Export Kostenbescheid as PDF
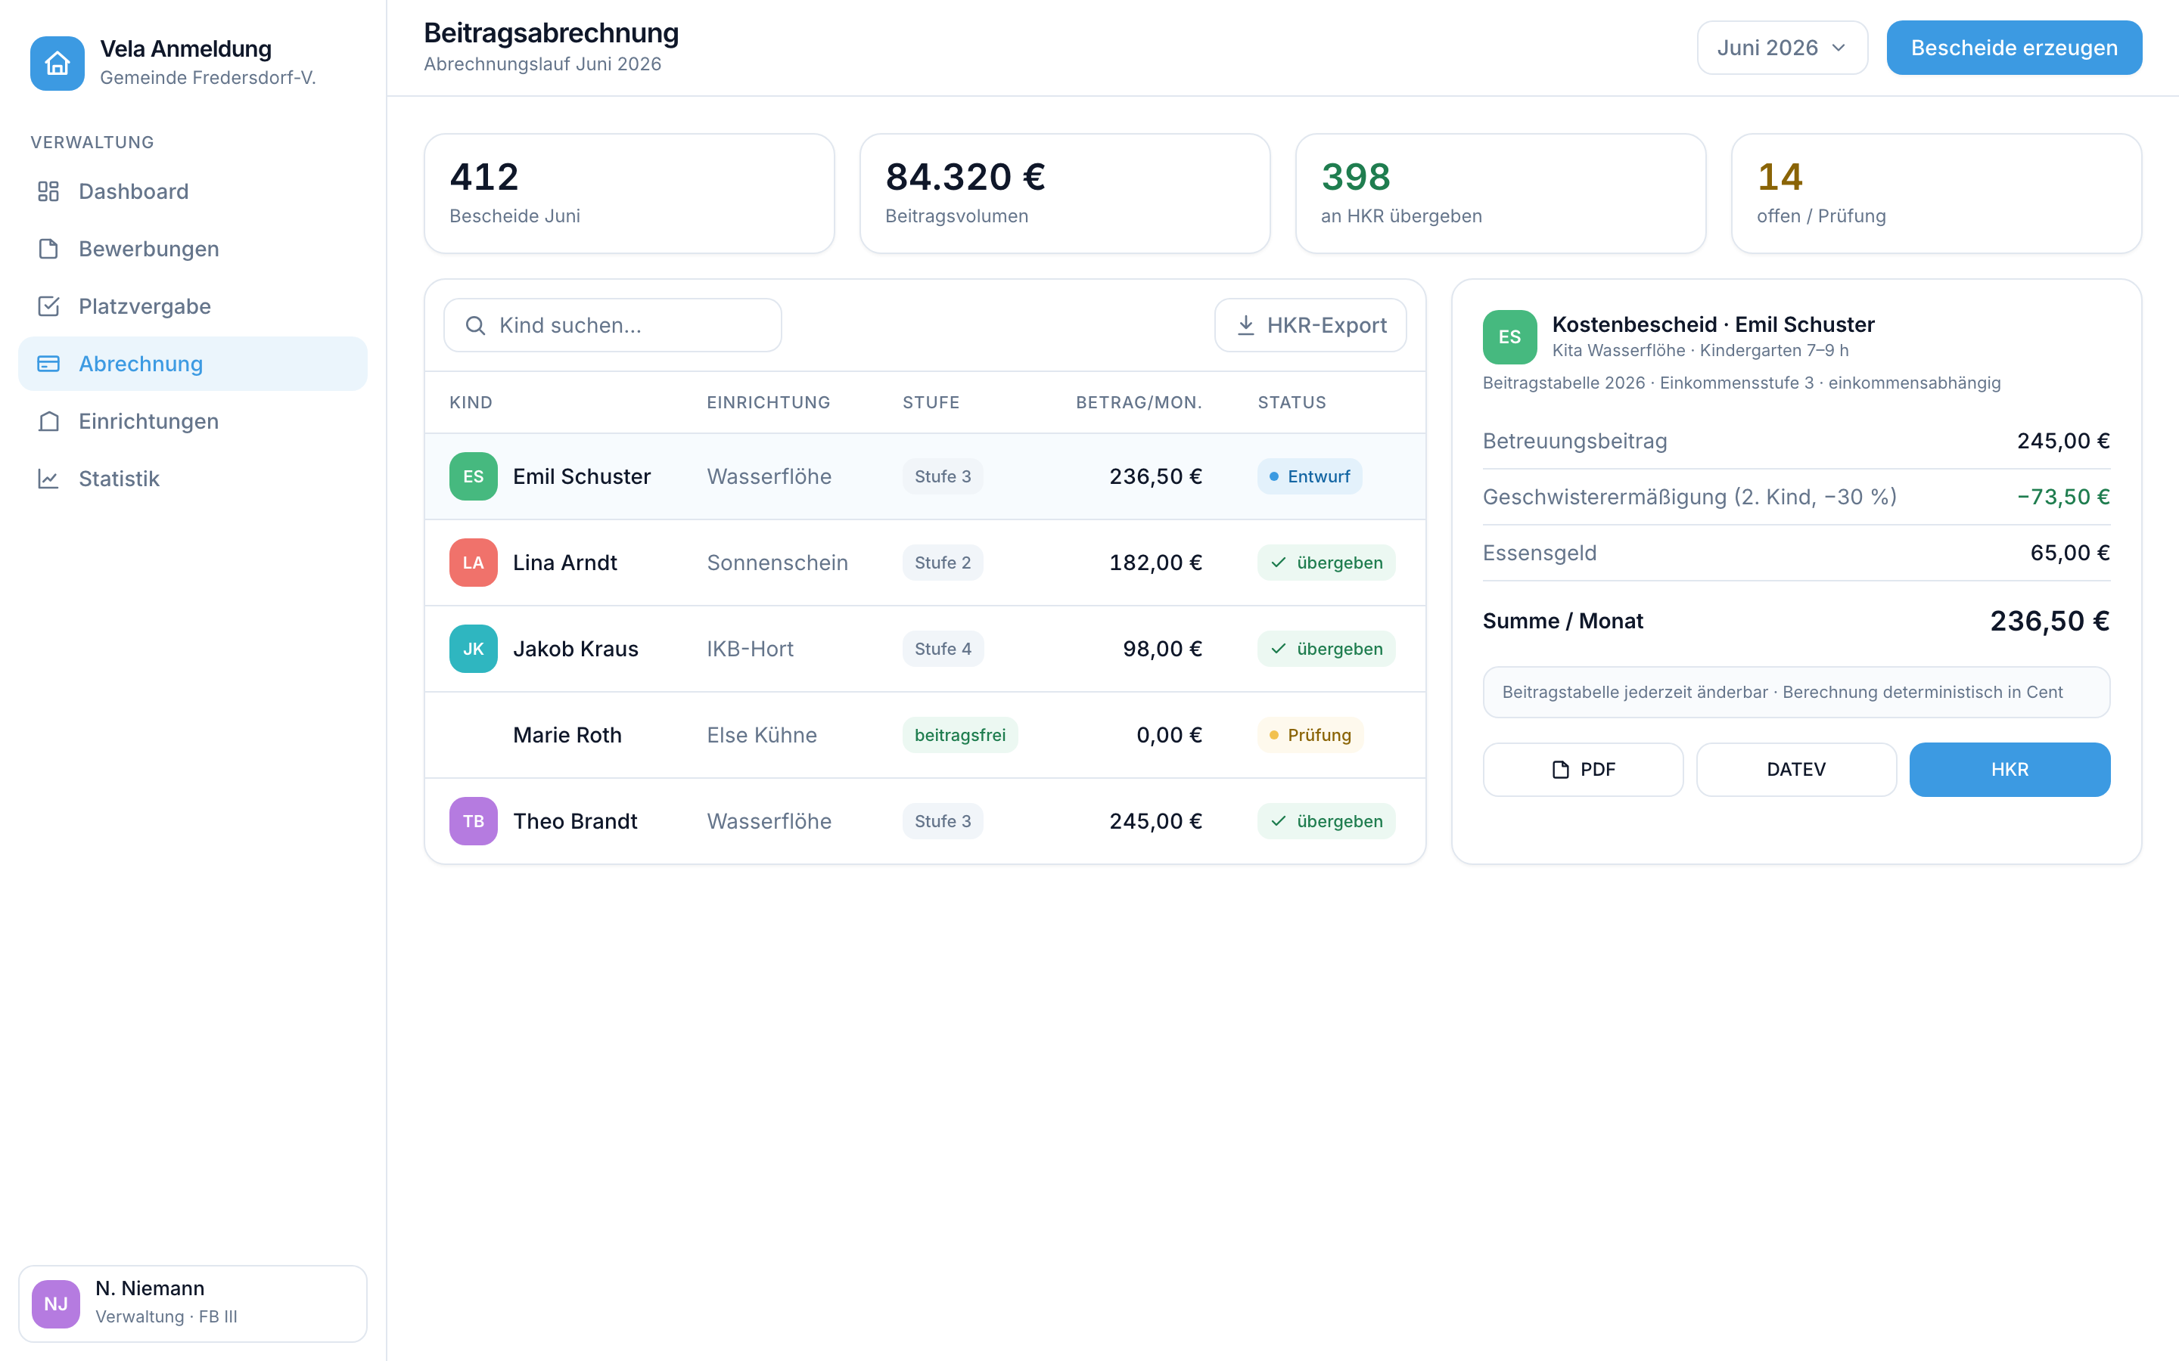 pyautogui.click(x=1583, y=770)
